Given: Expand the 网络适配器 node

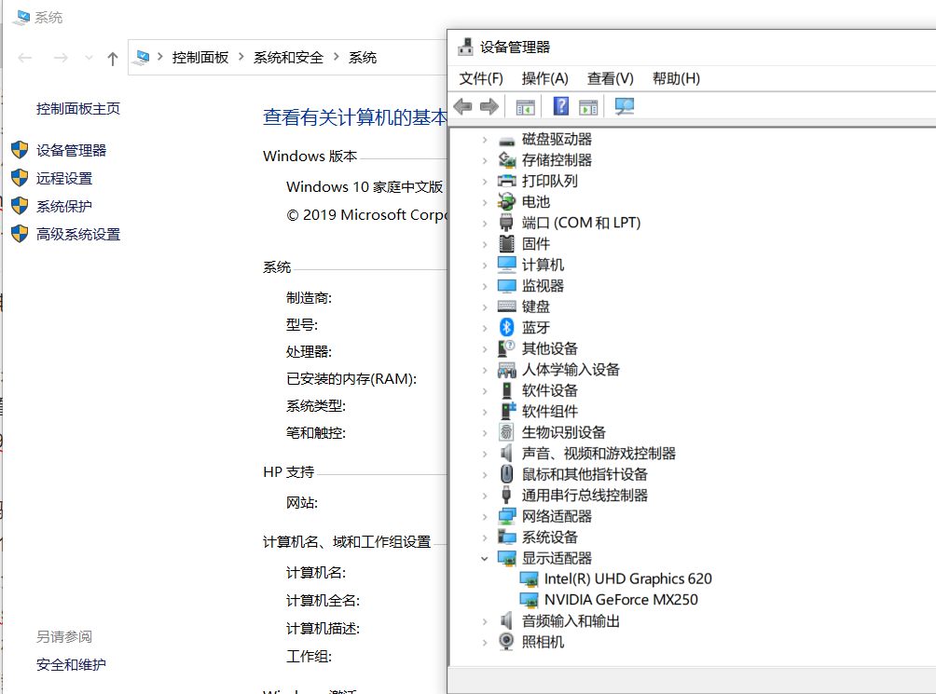Looking at the screenshot, I should 485,516.
